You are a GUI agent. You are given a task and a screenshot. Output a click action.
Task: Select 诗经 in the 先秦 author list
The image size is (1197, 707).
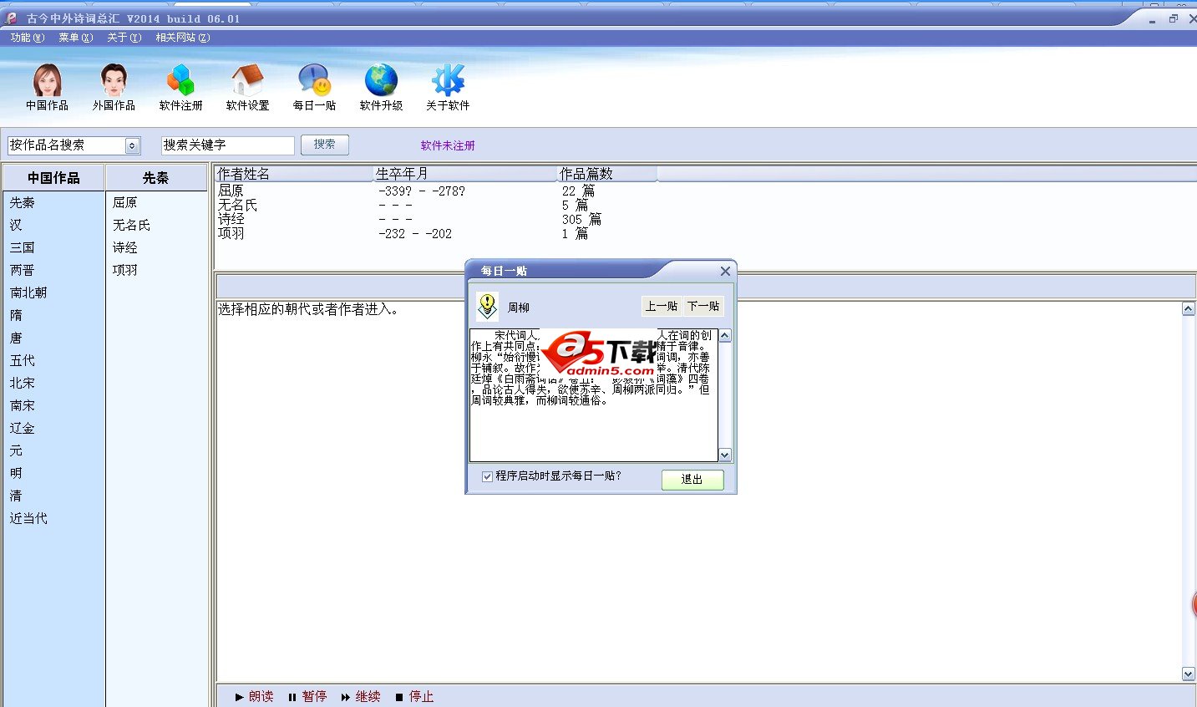[x=125, y=247]
